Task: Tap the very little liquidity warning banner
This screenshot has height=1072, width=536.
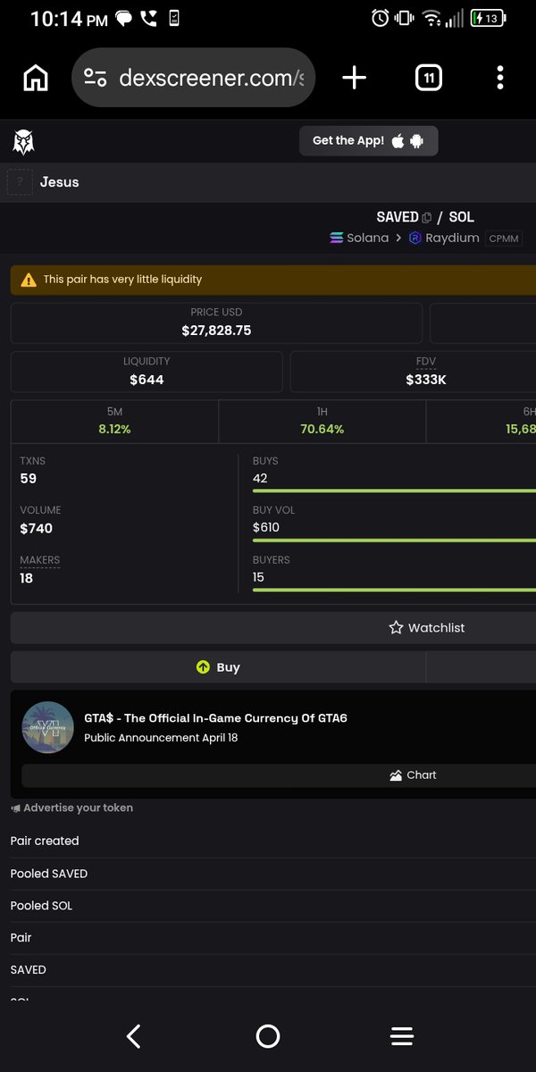Action: (273, 280)
